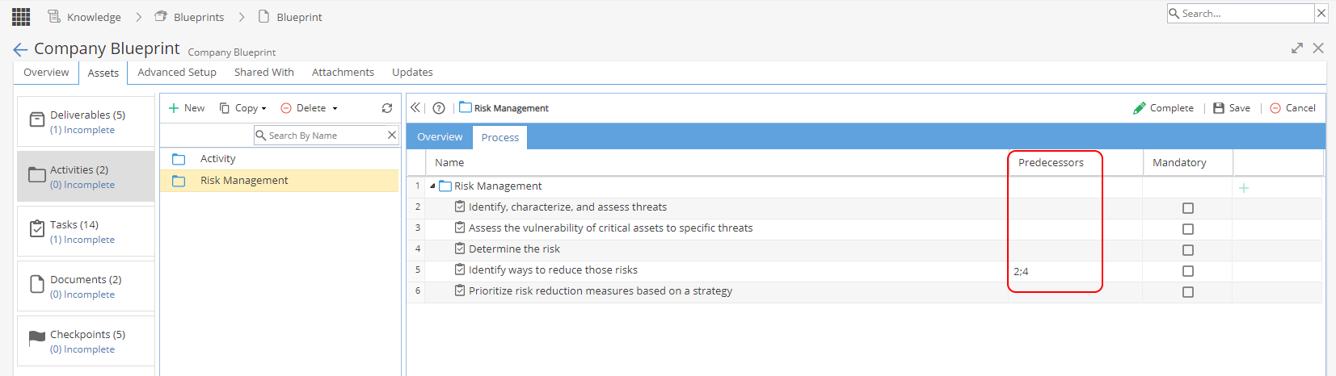Toggle Mandatory for Assess the vulnerability row
The height and width of the screenshot is (376, 1336).
(x=1188, y=229)
